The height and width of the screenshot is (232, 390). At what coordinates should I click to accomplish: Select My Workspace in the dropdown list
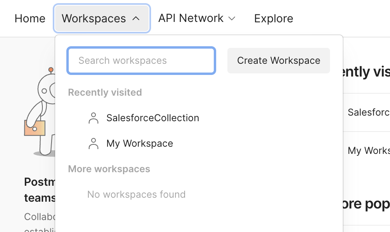coord(139,144)
